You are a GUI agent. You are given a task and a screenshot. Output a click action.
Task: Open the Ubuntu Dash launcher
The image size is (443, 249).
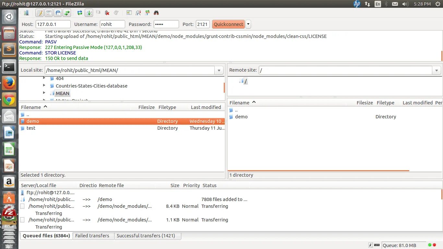point(9,17)
